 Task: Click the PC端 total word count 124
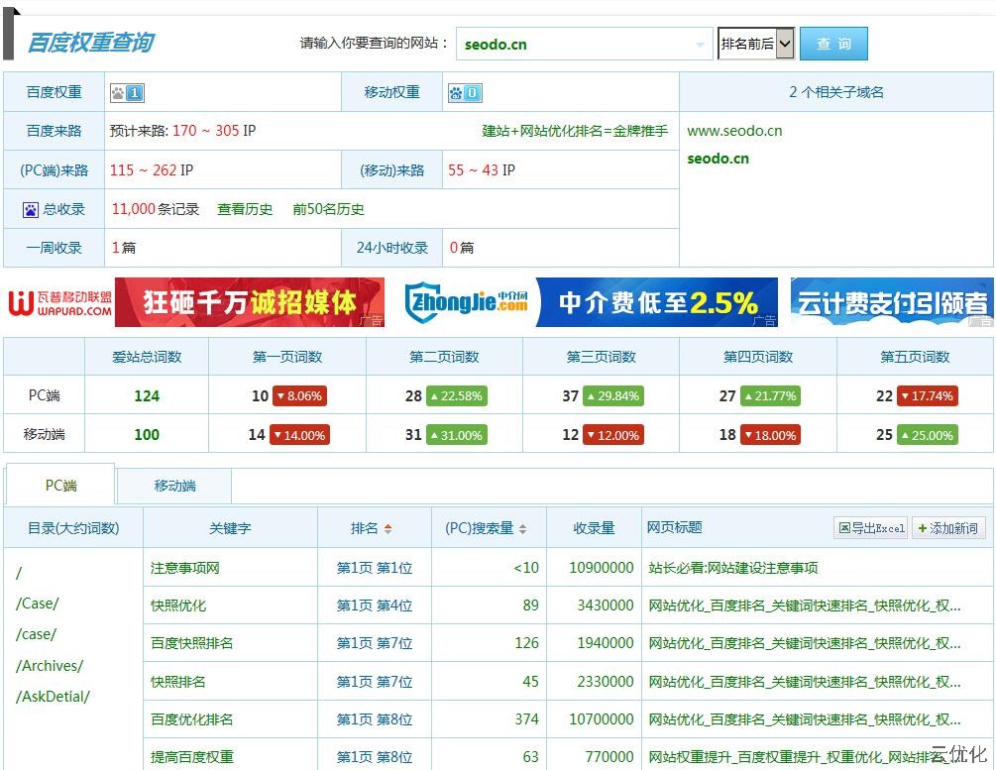point(147,395)
